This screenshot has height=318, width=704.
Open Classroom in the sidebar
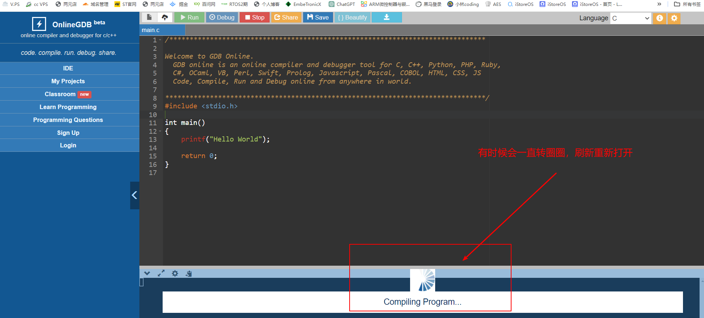[68, 94]
